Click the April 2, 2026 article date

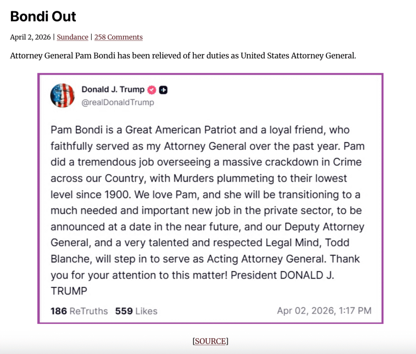31,37
